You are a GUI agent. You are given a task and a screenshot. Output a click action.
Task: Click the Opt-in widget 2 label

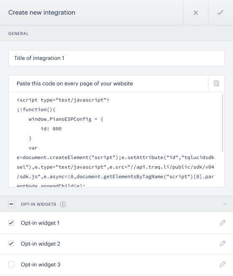pyautogui.click(x=40, y=244)
